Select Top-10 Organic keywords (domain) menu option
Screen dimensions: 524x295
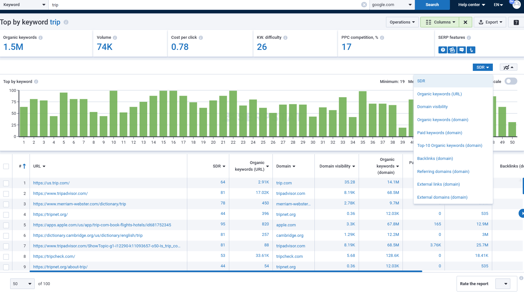(x=453, y=146)
